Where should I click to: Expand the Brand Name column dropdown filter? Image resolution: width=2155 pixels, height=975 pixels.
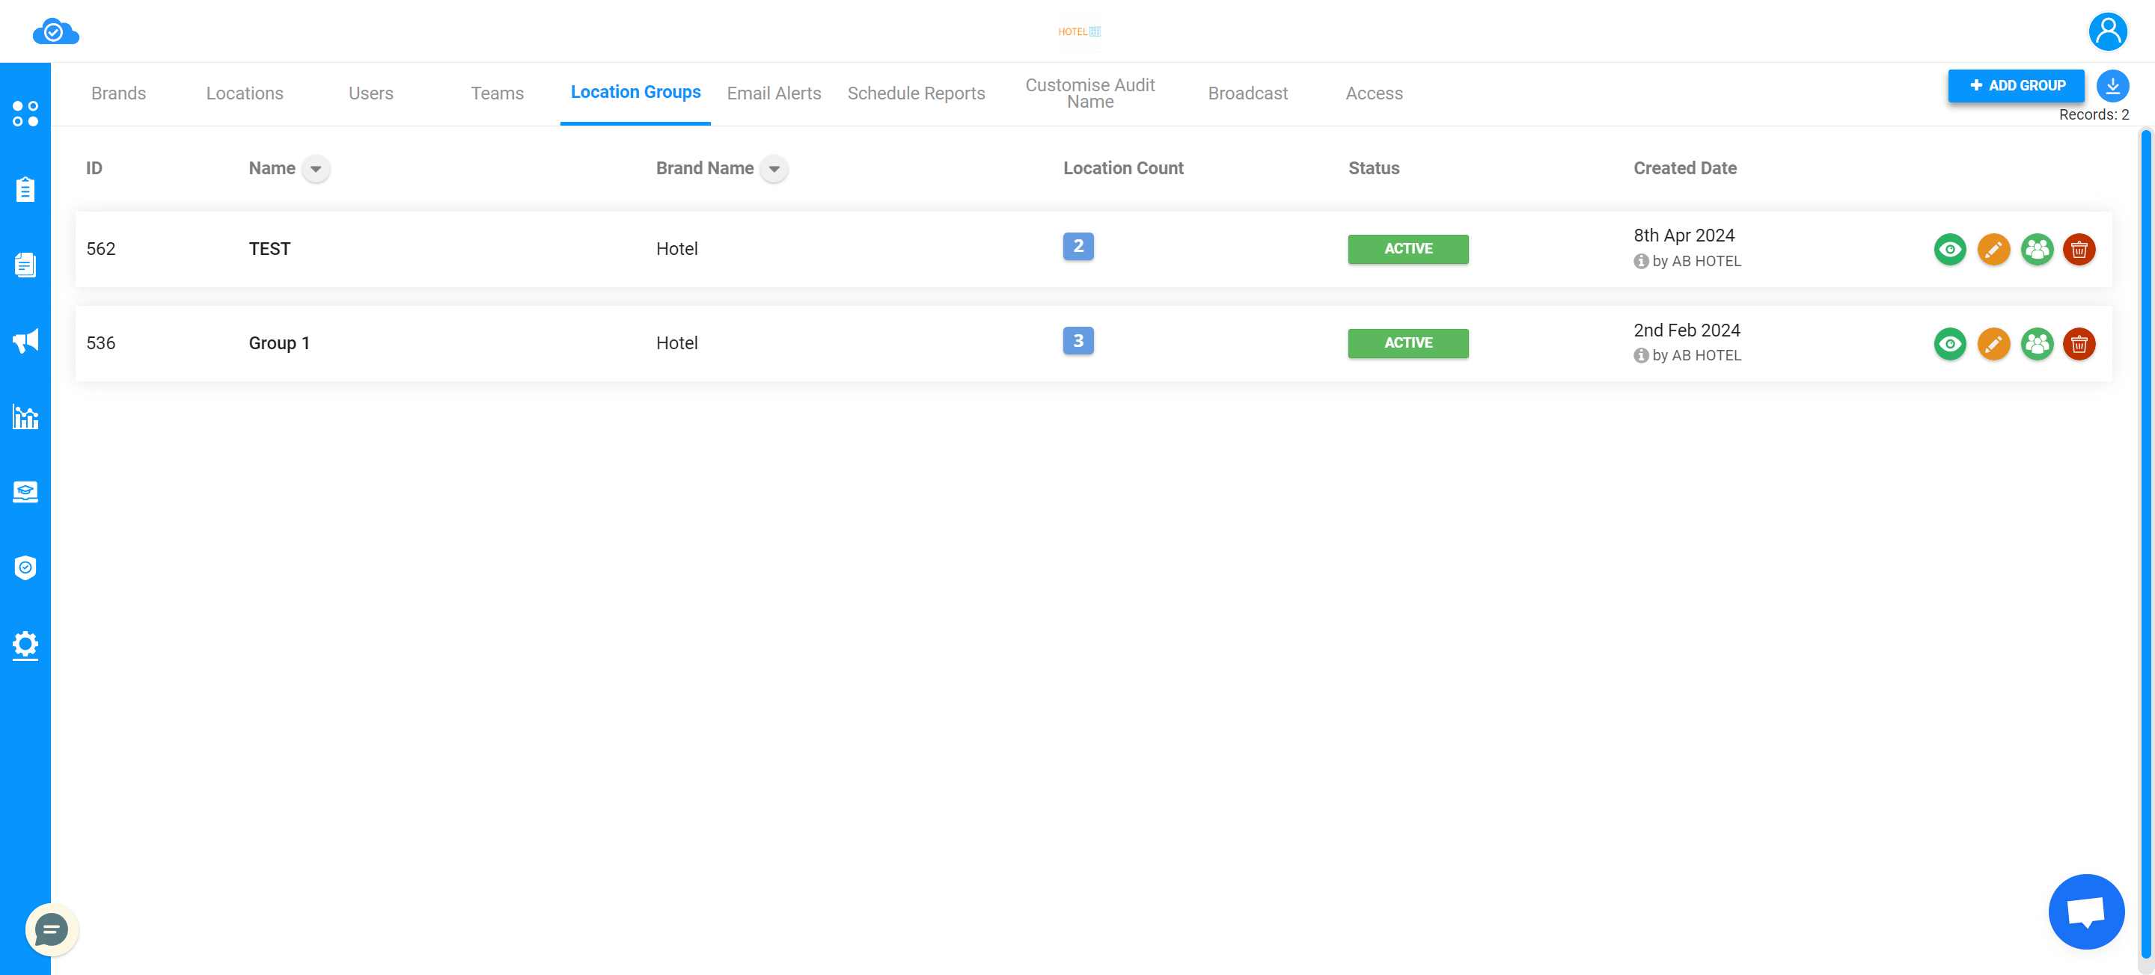774,169
